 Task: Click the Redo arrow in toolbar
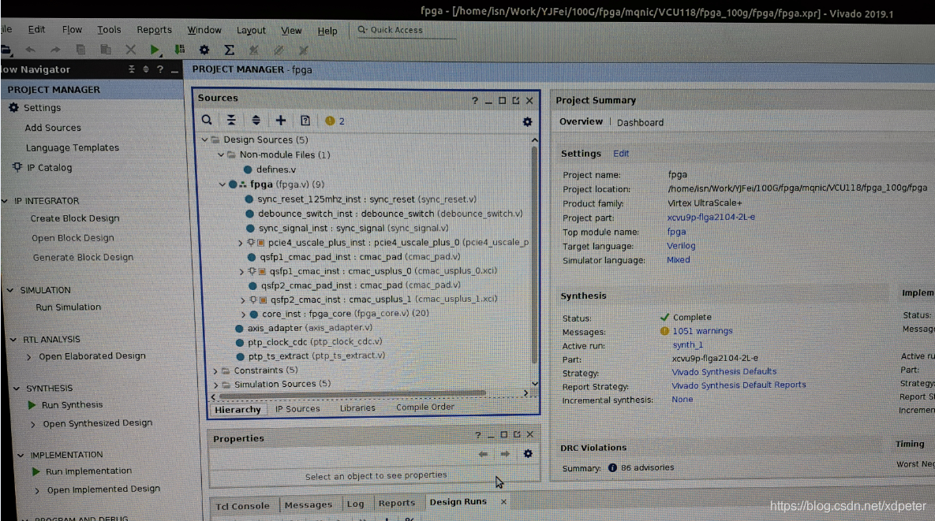click(x=55, y=50)
